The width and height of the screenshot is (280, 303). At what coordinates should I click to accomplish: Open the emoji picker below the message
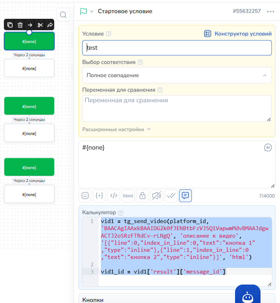(85, 196)
